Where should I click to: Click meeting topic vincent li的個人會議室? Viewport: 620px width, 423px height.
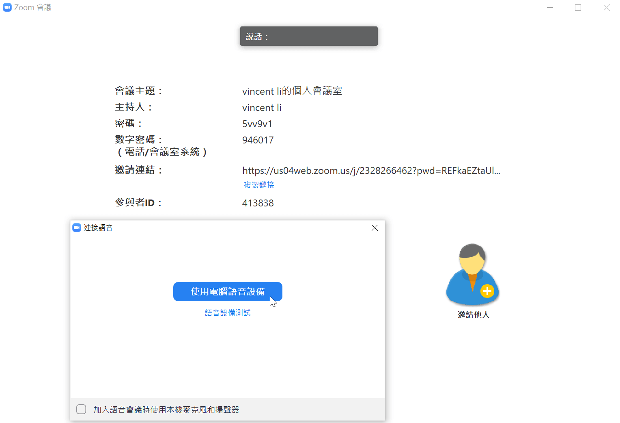(292, 91)
